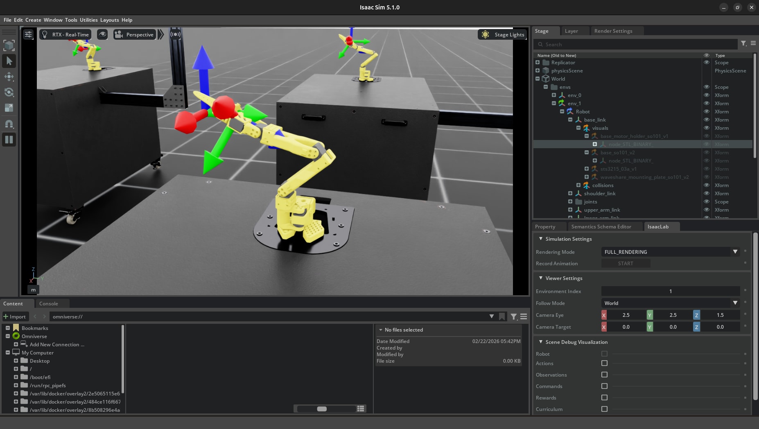Enable the Actions debug visualization checkbox

coord(604,363)
